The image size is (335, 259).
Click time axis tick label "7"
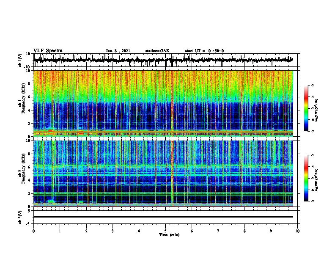coord(218,231)
